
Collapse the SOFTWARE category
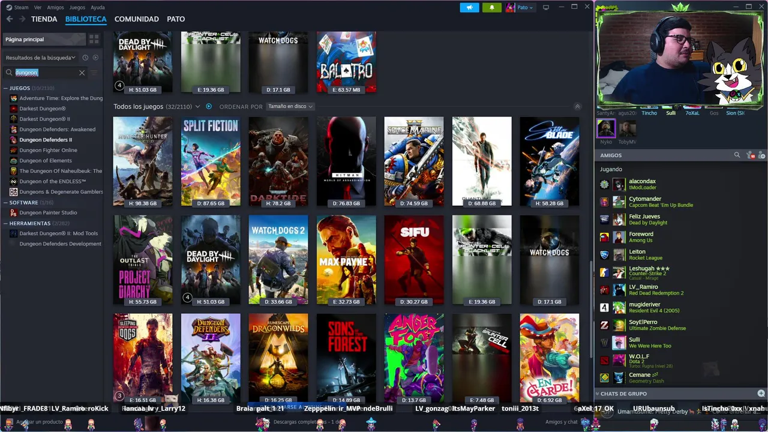click(5, 203)
